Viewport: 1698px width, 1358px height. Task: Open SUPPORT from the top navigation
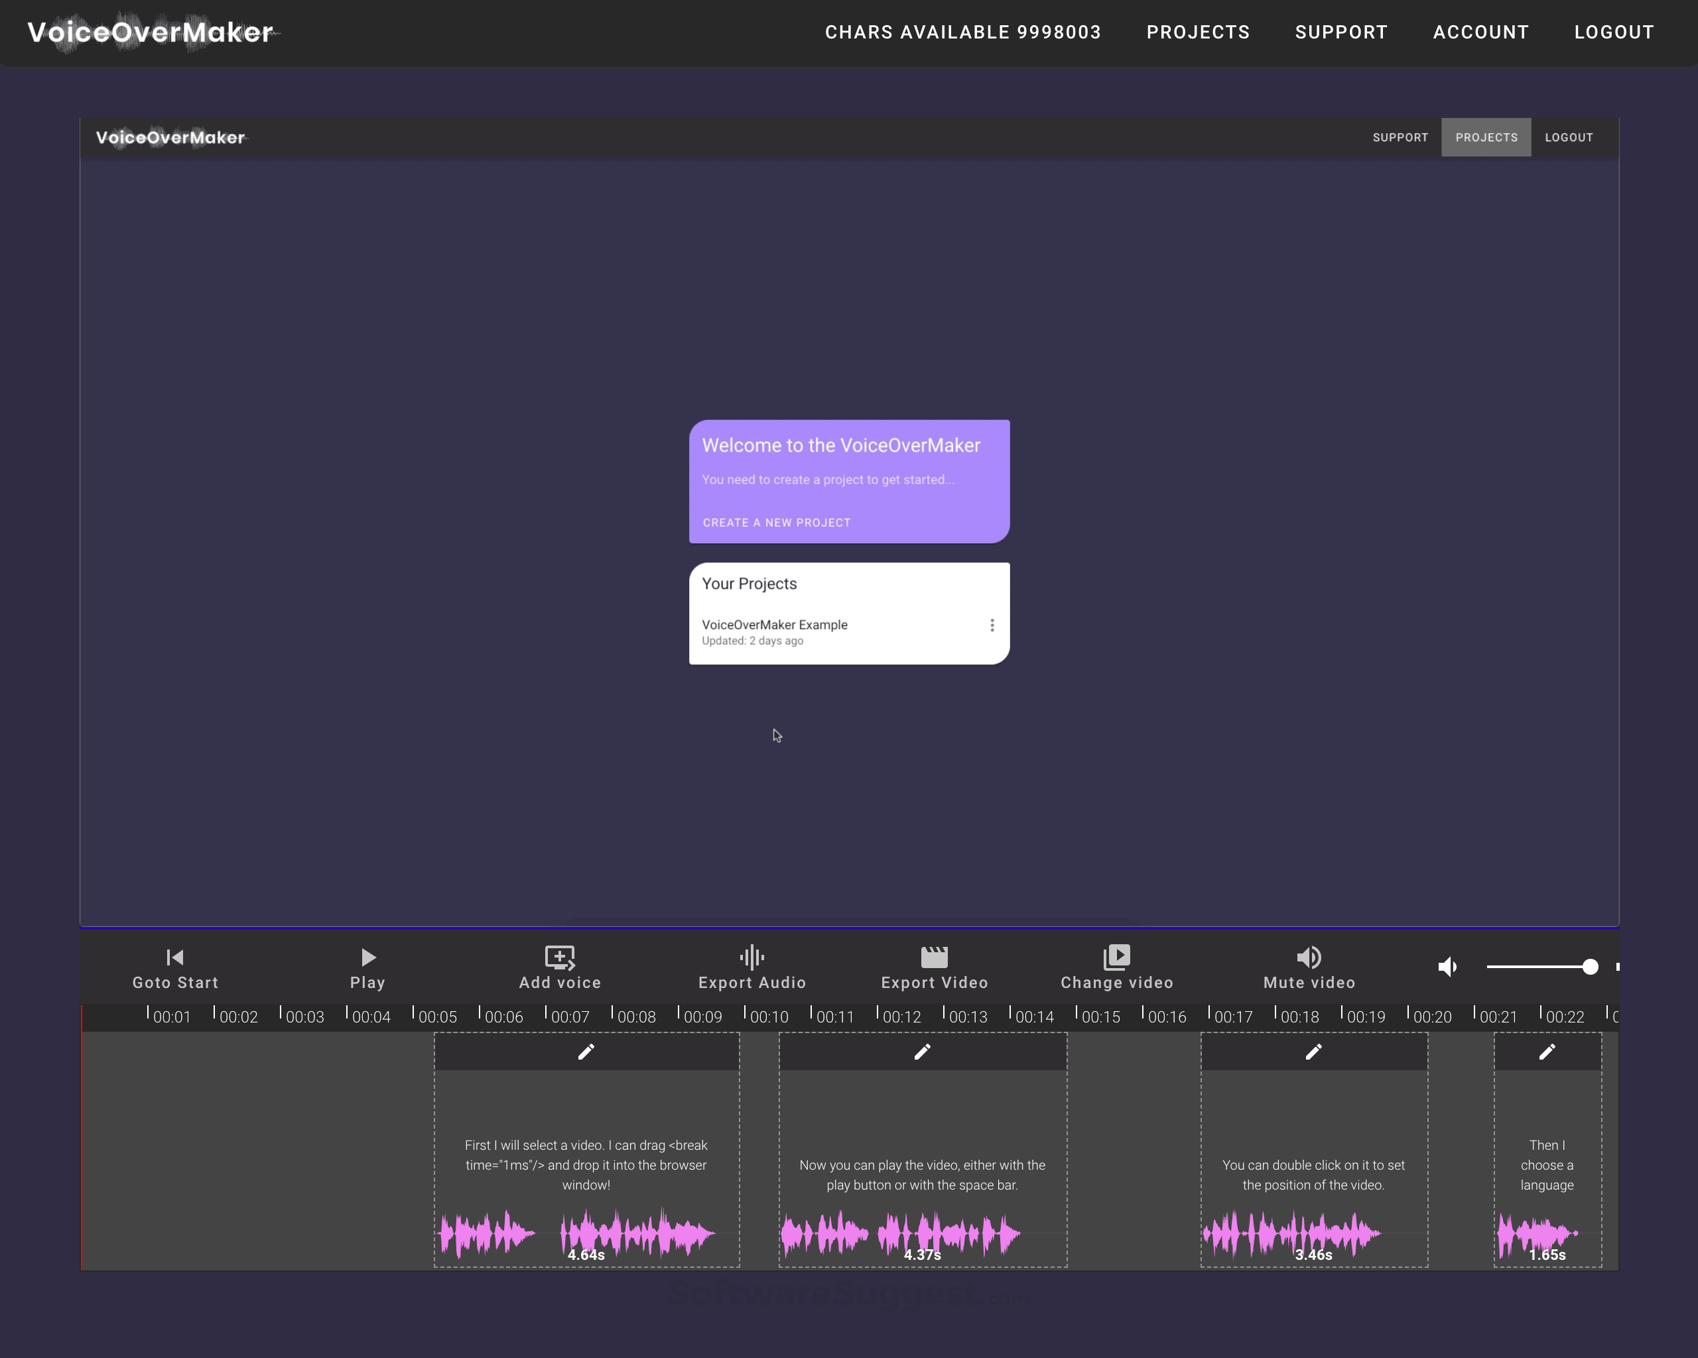tap(1341, 32)
